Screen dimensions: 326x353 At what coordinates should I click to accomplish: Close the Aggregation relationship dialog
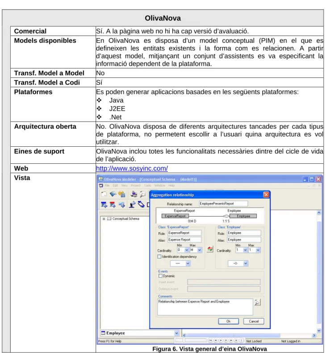266,195
